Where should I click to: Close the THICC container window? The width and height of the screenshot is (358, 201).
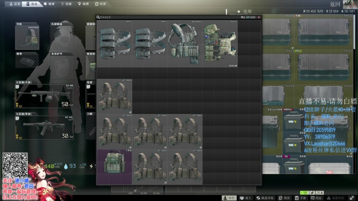259,17
